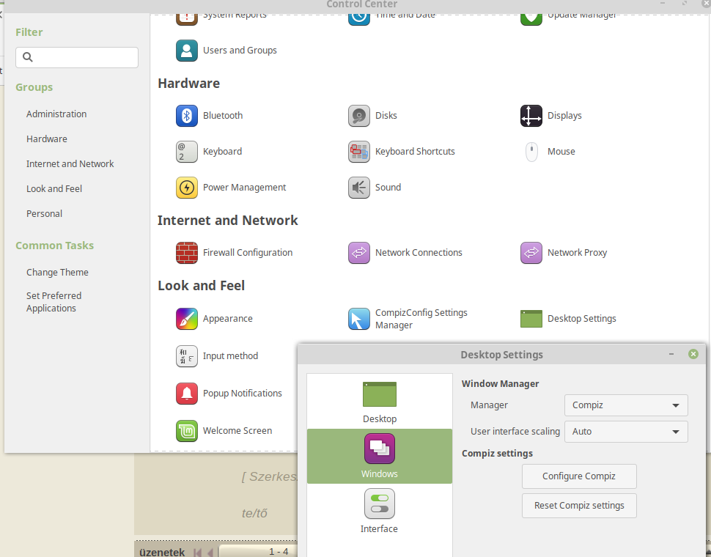Open Network Proxy icon

(x=531, y=252)
